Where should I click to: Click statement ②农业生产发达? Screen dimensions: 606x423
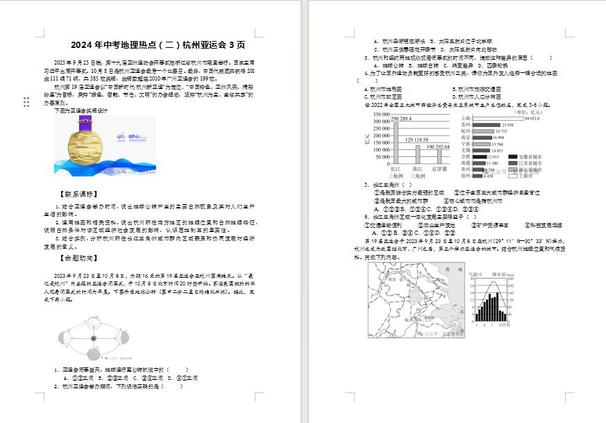click(x=437, y=226)
